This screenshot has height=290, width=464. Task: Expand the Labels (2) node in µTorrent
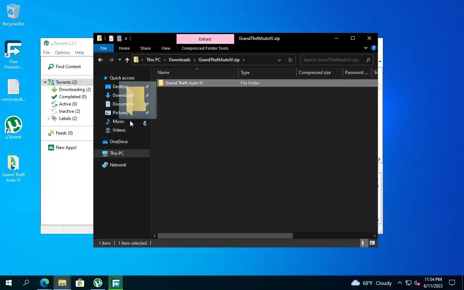48,119
